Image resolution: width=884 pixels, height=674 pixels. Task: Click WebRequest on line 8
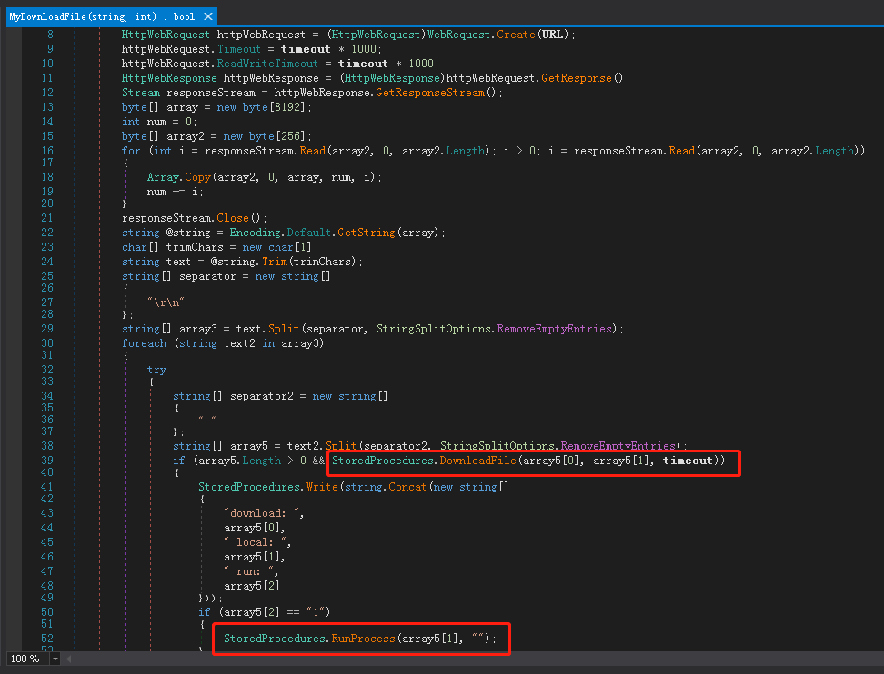(459, 35)
